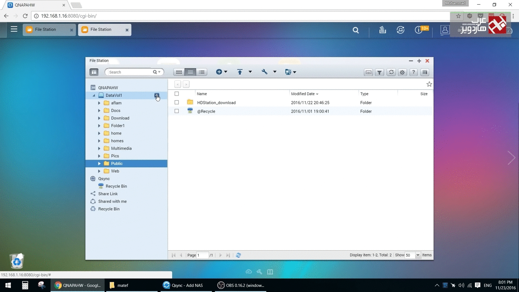Open the external devices icon

(x=400, y=30)
